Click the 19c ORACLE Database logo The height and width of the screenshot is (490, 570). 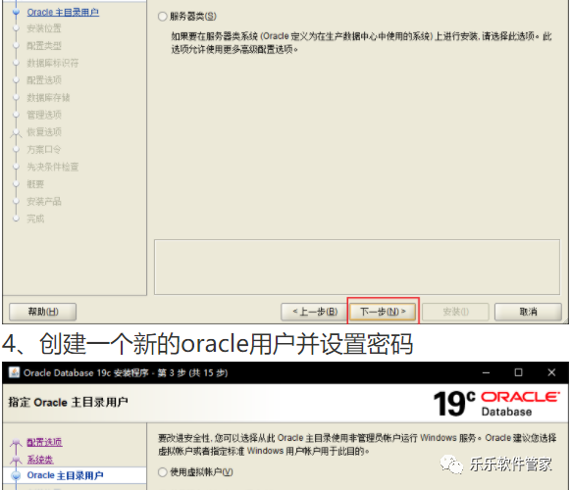496,404
